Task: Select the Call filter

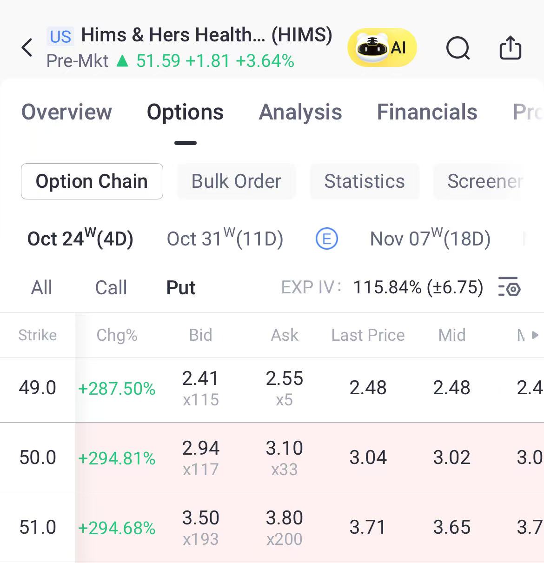Action: click(111, 287)
